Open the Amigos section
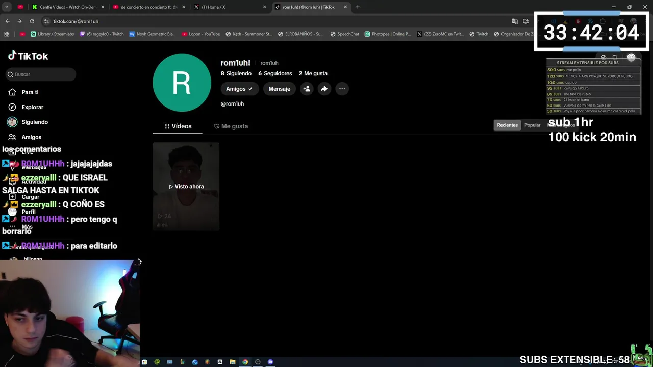The width and height of the screenshot is (653, 367). point(31,137)
